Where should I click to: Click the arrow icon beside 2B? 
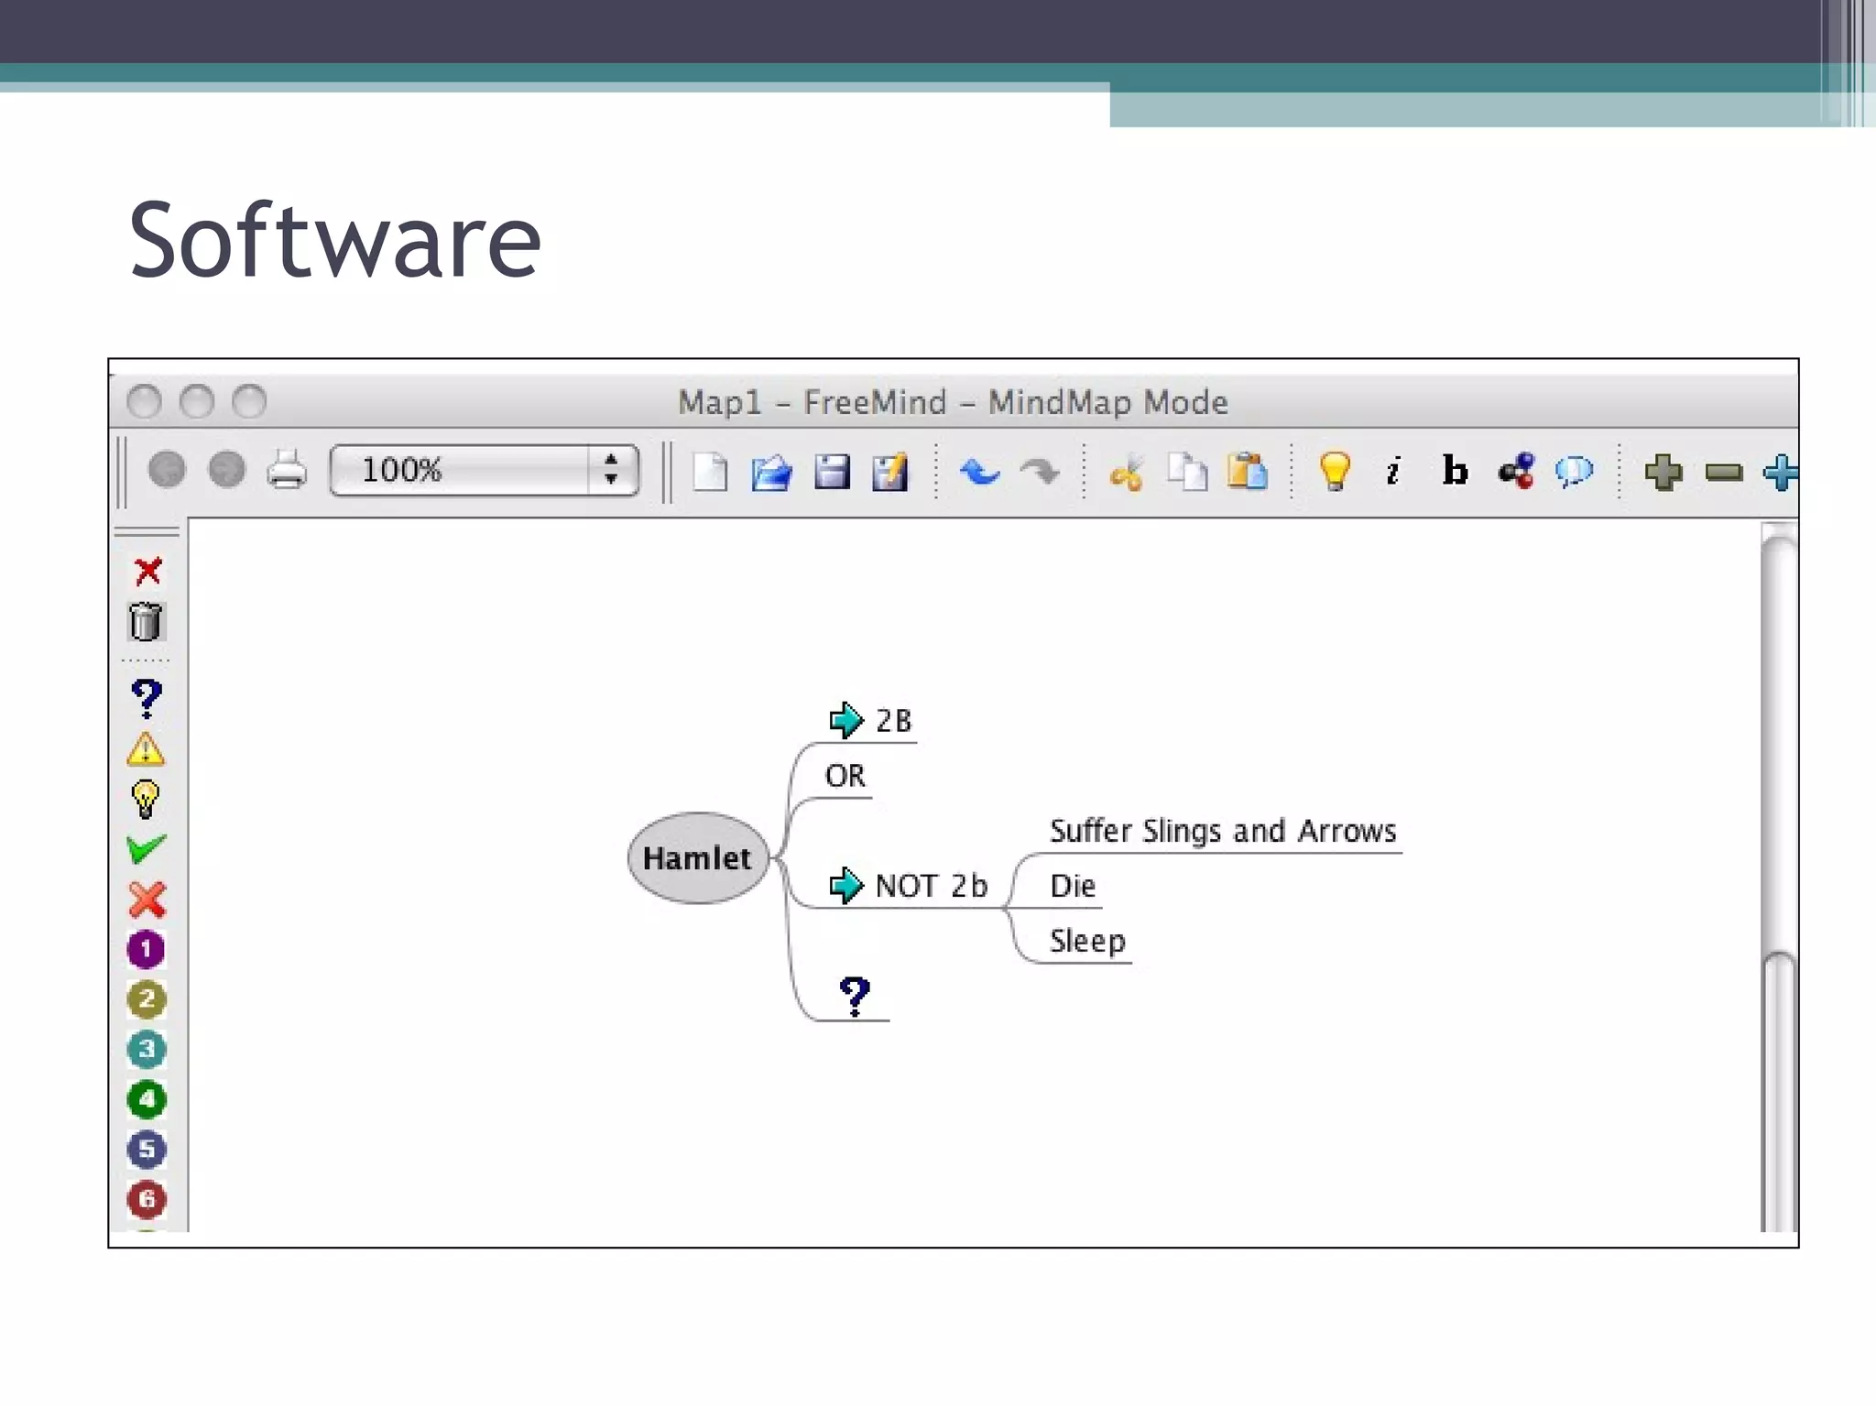click(x=846, y=720)
